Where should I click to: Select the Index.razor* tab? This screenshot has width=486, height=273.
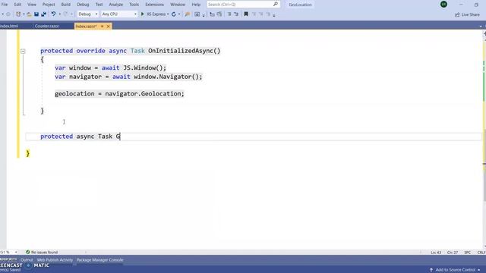click(87, 27)
